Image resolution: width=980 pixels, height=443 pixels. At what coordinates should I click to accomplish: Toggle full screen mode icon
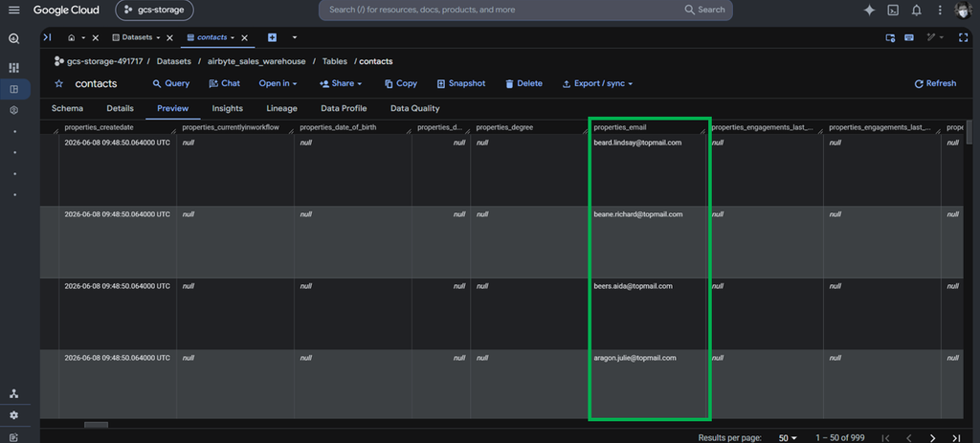pyautogui.click(x=963, y=37)
